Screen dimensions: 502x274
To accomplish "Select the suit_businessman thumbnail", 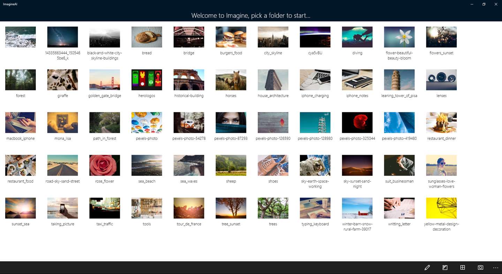I will pos(399,165).
